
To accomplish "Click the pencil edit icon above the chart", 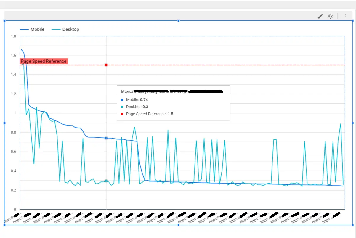I will point(320,16).
